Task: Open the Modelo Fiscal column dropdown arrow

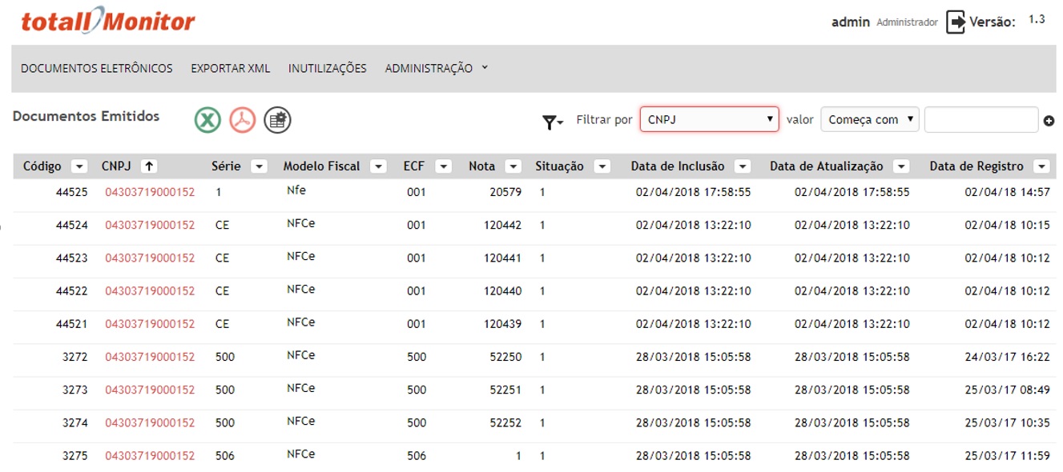Action: point(378,166)
